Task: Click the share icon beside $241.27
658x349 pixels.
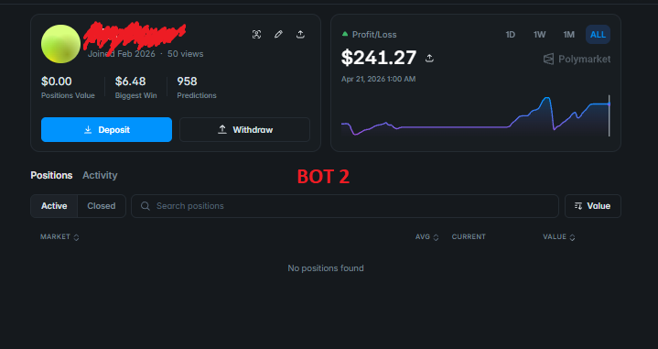Action: 429,58
